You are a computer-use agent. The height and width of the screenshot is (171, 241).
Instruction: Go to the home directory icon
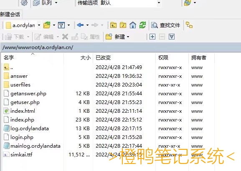click(x=133, y=25)
